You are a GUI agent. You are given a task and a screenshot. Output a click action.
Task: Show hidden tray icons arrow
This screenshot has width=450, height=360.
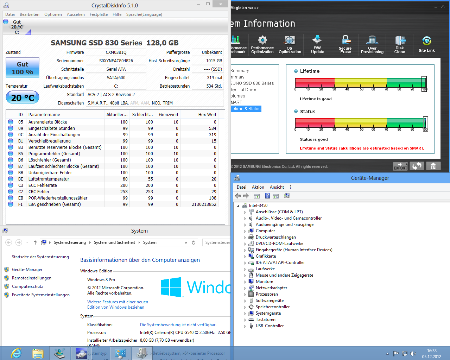[x=388, y=354]
